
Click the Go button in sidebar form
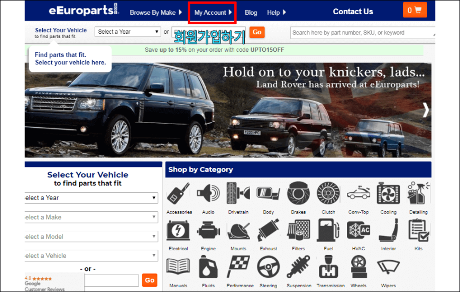[150, 280]
